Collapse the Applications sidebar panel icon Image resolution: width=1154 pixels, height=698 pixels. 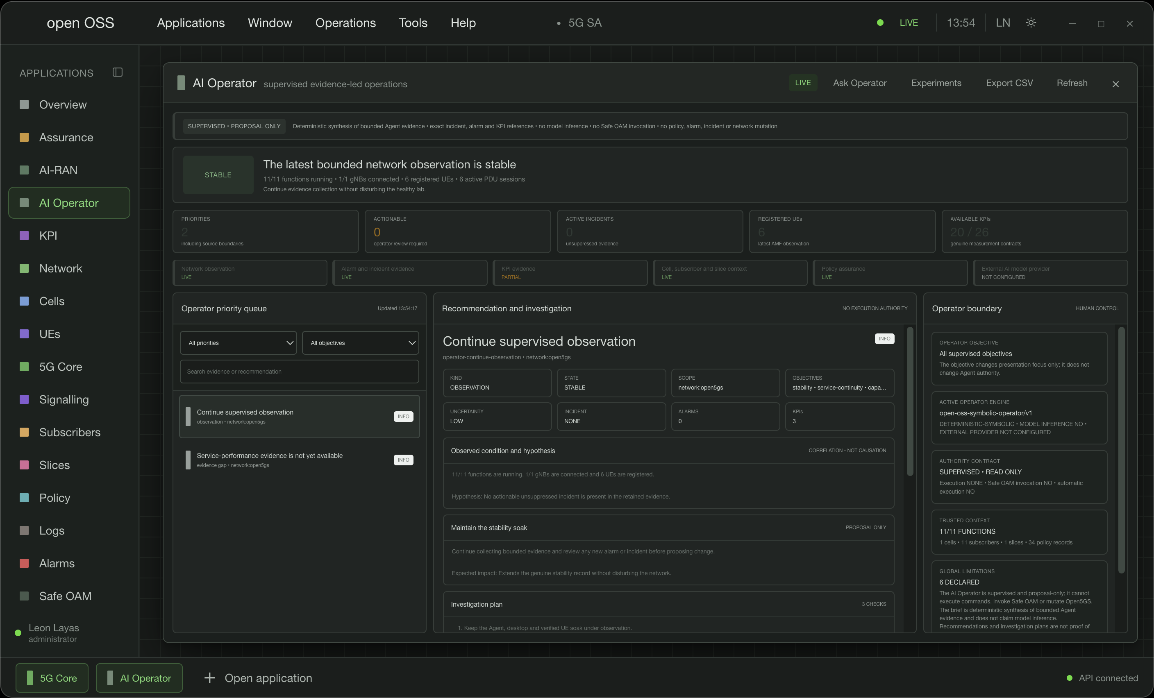coord(118,72)
